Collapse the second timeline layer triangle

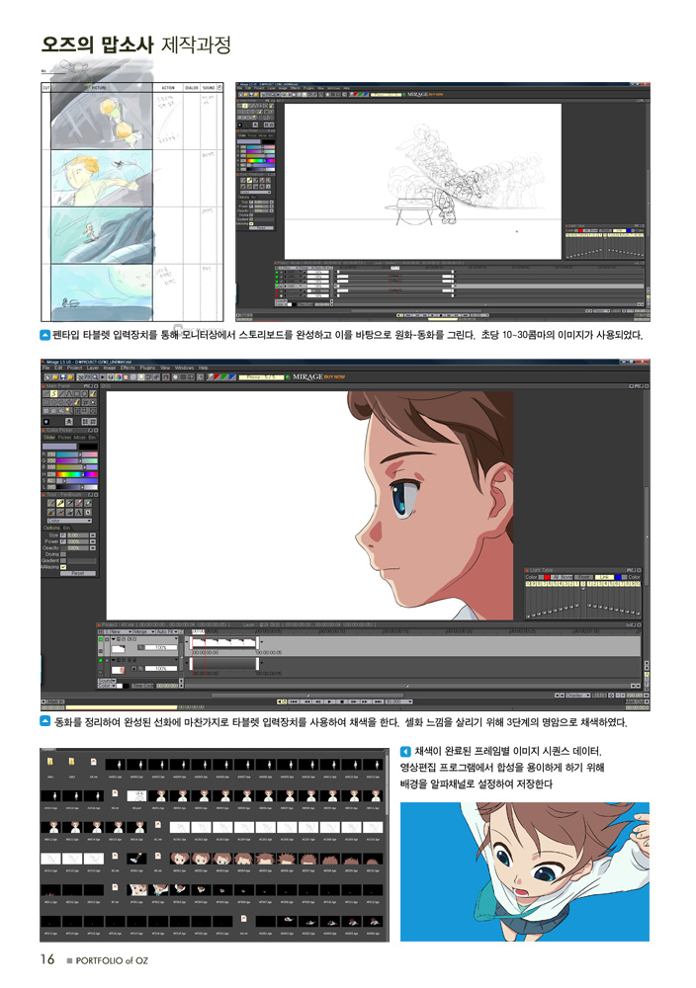click(114, 660)
